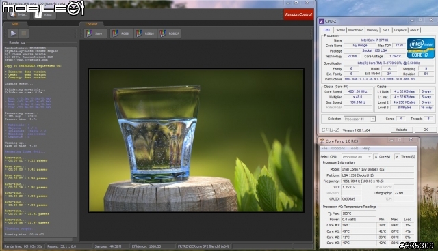This screenshot has width=438, height=251.
Task: Click the Model field in Core Temp
Action: coord(377,169)
